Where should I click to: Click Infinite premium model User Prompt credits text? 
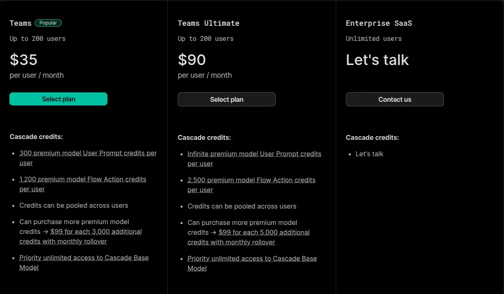pos(254,154)
